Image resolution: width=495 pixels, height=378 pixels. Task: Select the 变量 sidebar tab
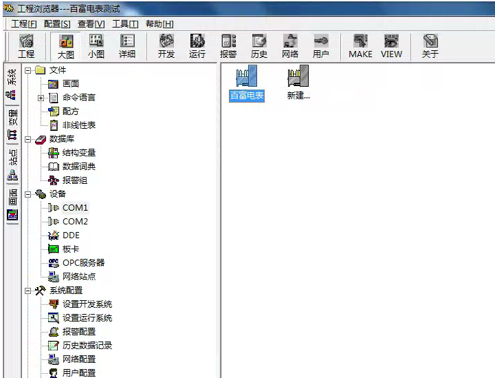(12, 125)
